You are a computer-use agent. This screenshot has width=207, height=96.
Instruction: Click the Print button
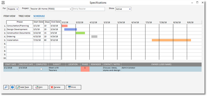coord(74,87)
